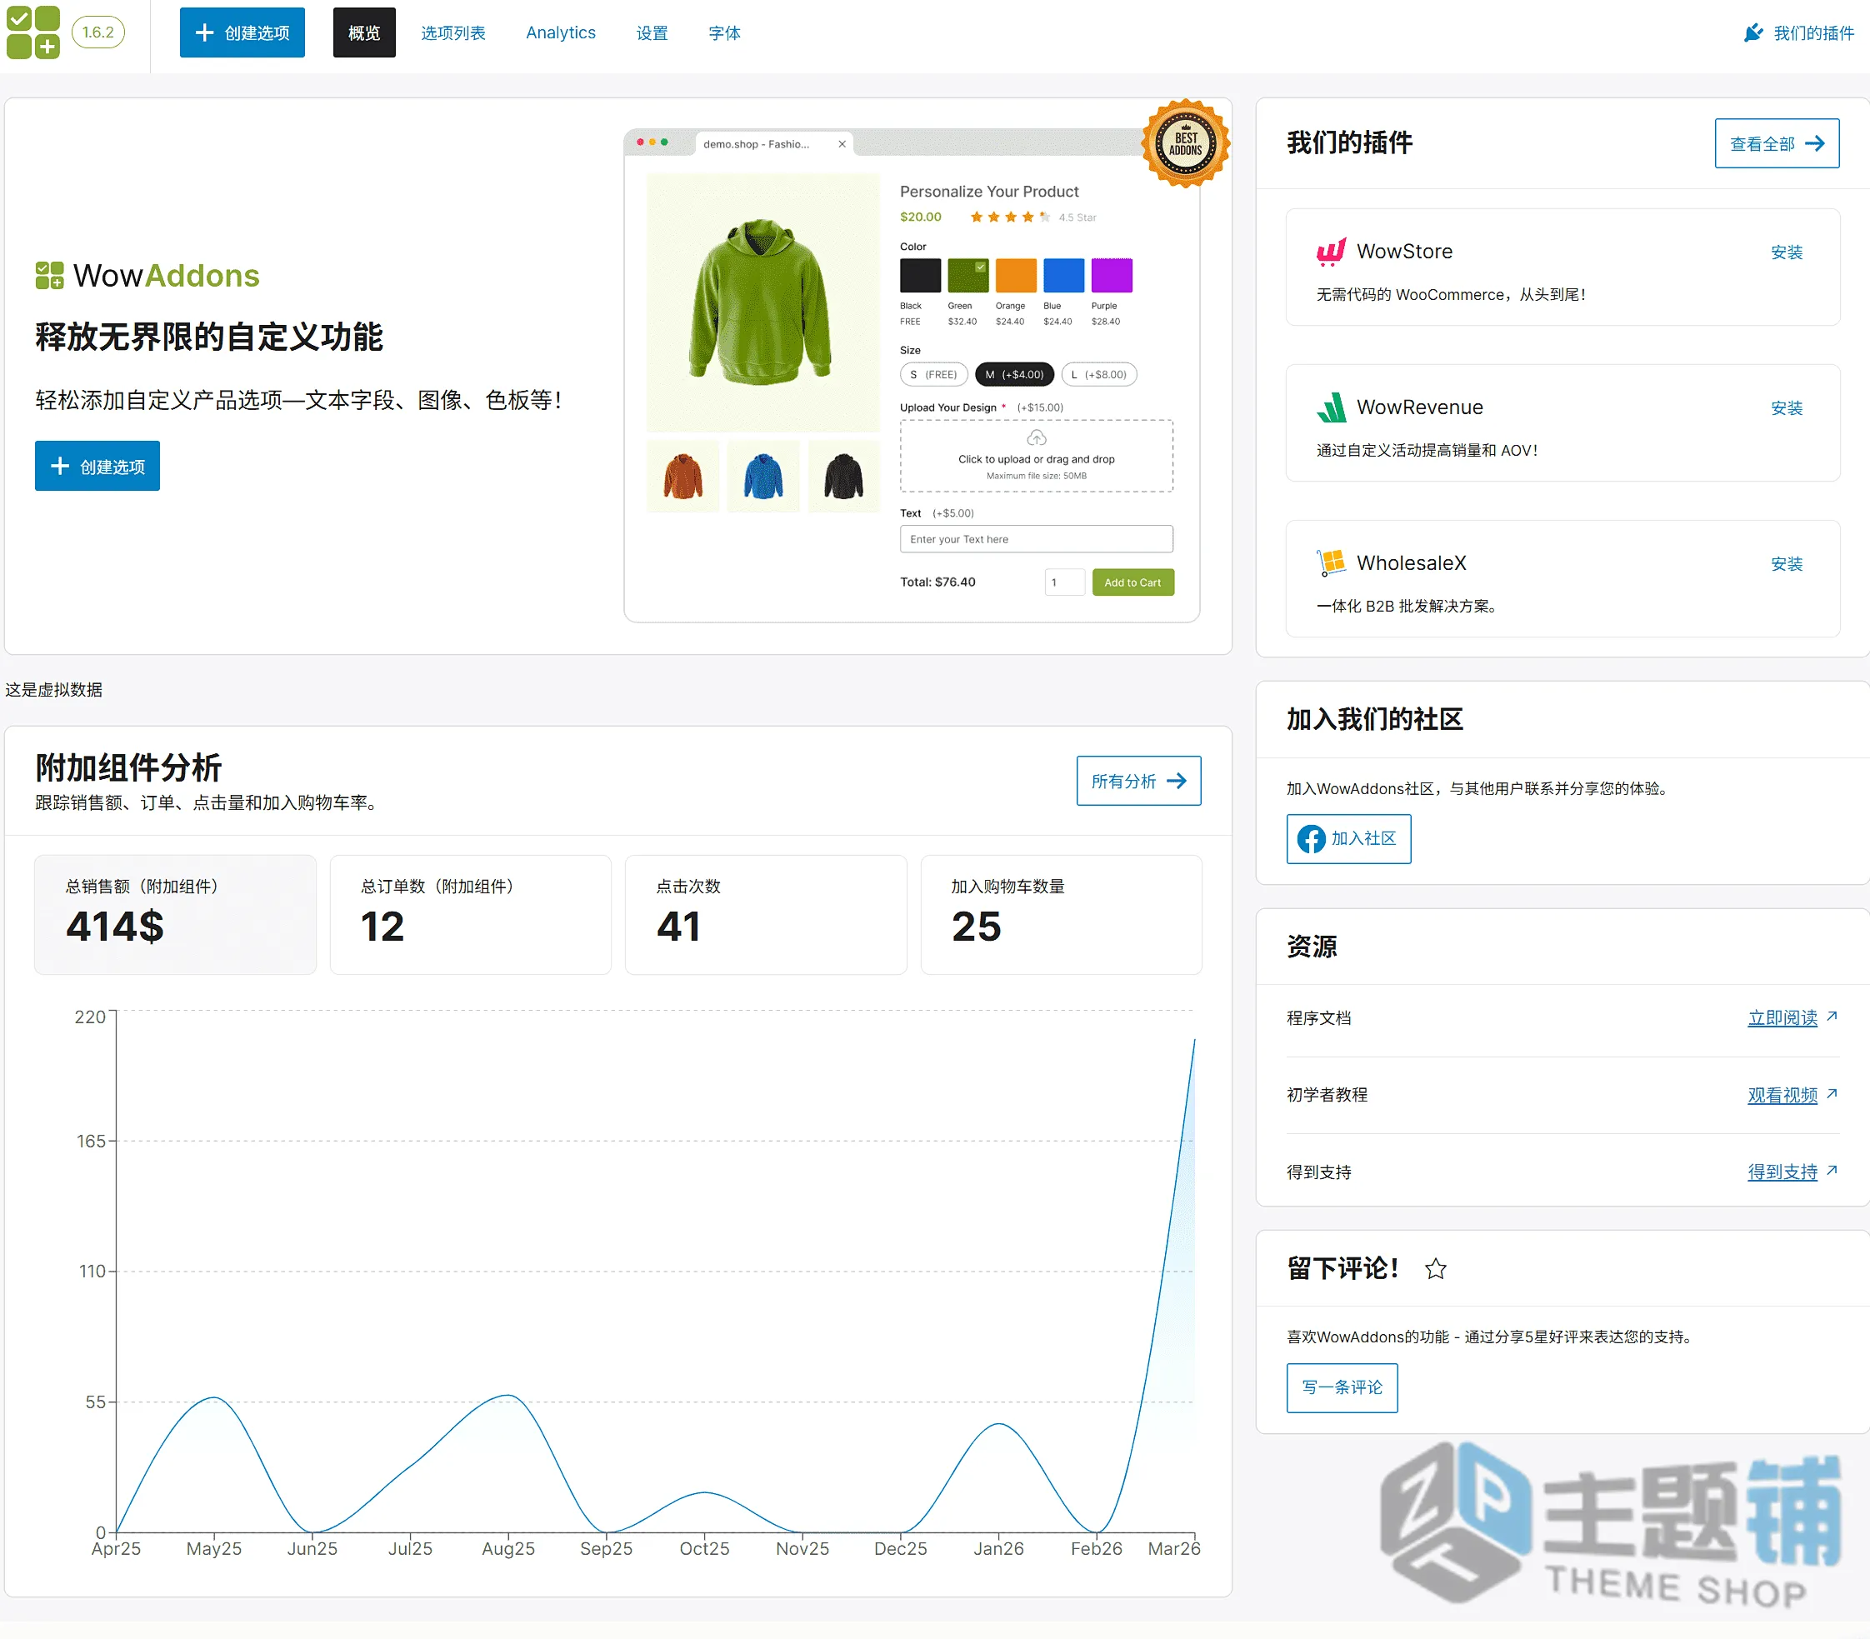This screenshot has height=1639, width=1870.
Task: Choose size M (+$4.00)
Action: point(1015,374)
